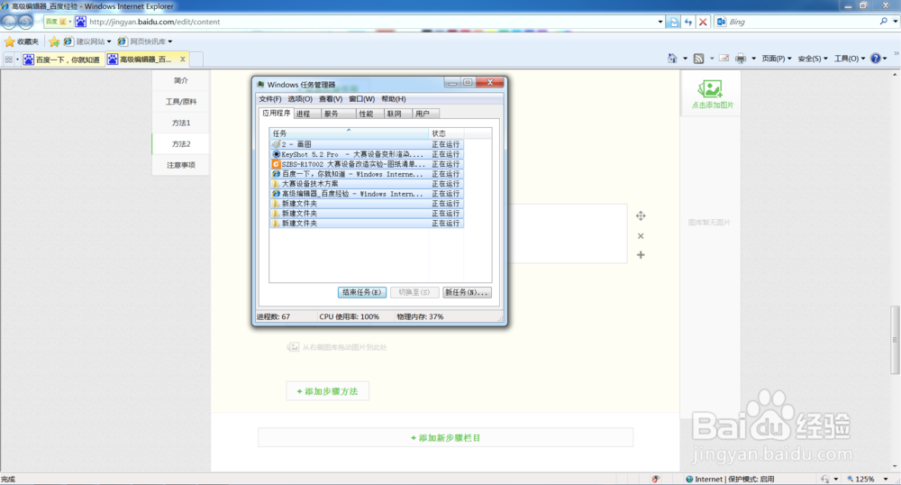Close the 高级编辑器 browser tab
This screenshot has width=901, height=485.
point(183,59)
